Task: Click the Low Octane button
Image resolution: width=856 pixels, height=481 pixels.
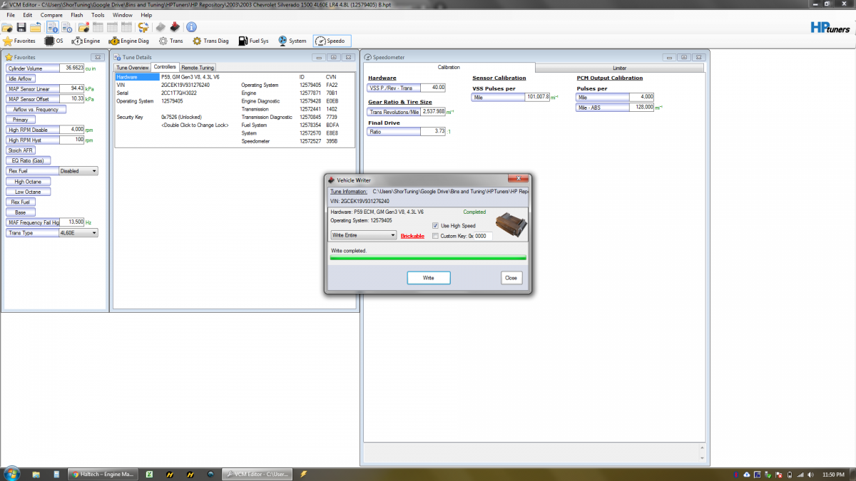Action: point(29,192)
